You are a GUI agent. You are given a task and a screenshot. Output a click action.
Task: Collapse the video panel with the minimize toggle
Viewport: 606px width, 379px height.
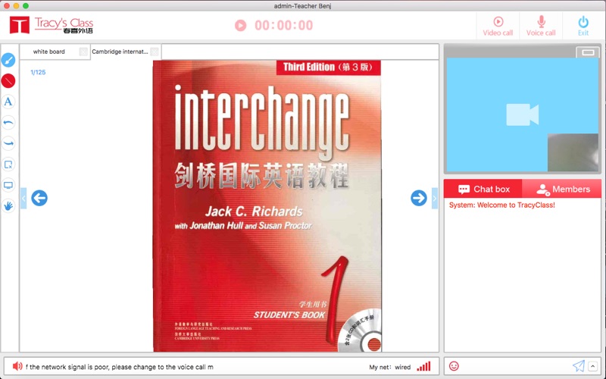point(588,52)
